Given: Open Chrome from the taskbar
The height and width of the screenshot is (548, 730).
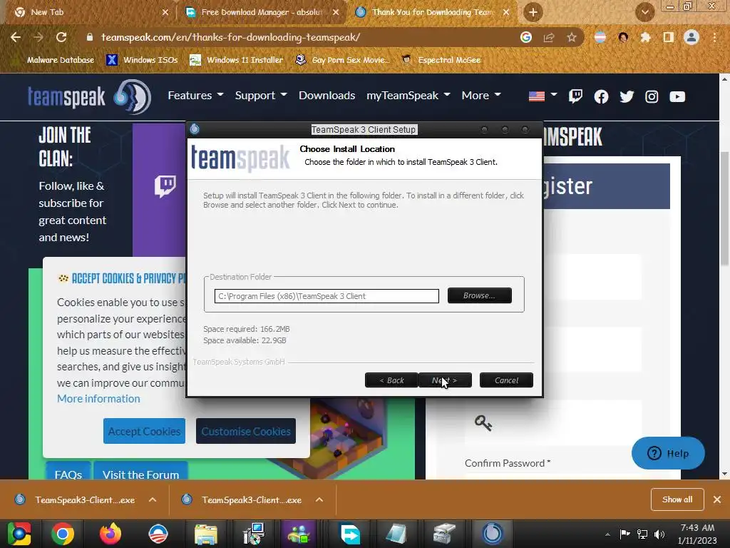Looking at the screenshot, I should (63, 534).
